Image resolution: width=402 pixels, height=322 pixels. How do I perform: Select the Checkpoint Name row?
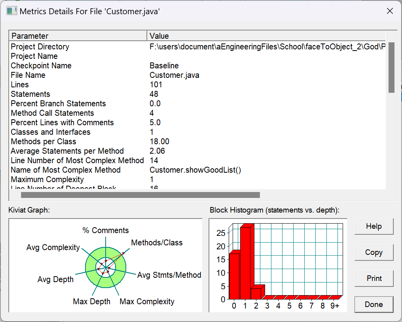[x=197, y=66]
